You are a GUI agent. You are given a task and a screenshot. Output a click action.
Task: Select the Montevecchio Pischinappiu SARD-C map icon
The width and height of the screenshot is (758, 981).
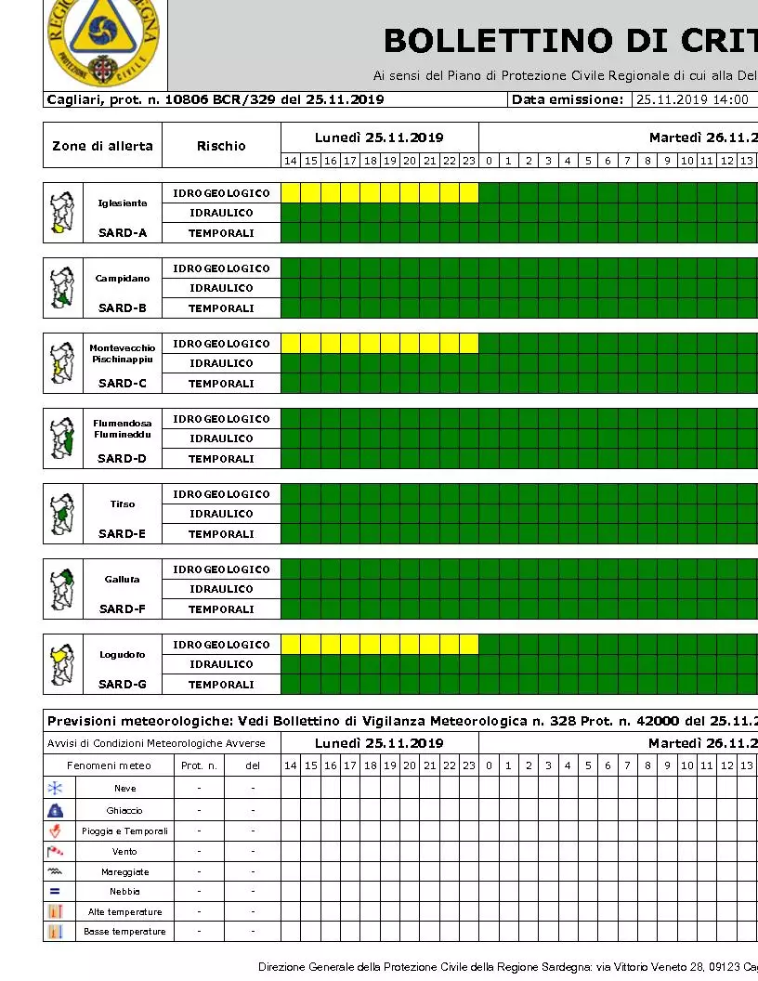tap(62, 363)
